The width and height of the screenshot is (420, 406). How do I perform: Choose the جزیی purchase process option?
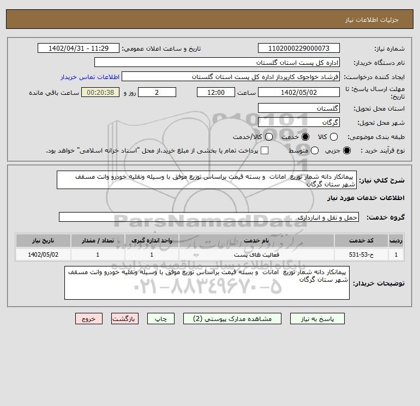[346, 150]
